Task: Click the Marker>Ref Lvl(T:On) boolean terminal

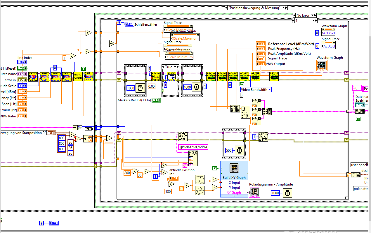Action: (156, 100)
